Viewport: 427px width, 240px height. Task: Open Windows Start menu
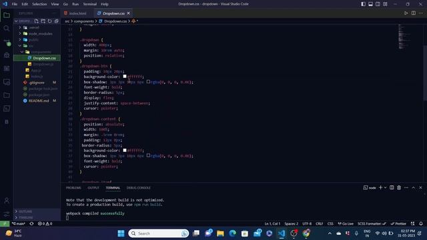pyautogui.click(x=121, y=233)
